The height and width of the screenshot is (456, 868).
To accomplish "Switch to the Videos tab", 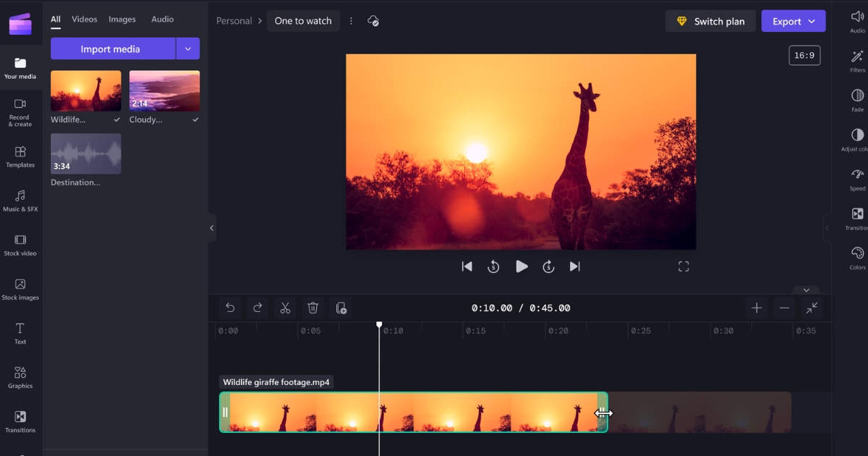I will [85, 19].
